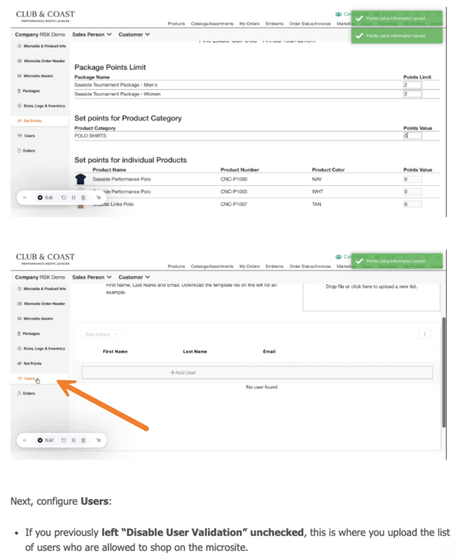Screen dimensions: 456x559
Task: Click the POLO SHIRTS Points Value field
Action: [x=412, y=136]
